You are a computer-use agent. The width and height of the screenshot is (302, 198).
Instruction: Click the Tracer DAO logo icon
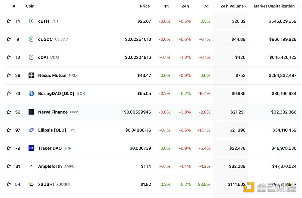click(31, 148)
